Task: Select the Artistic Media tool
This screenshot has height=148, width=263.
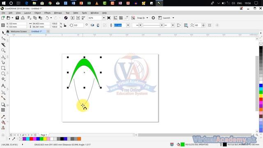Action: coord(3,62)
